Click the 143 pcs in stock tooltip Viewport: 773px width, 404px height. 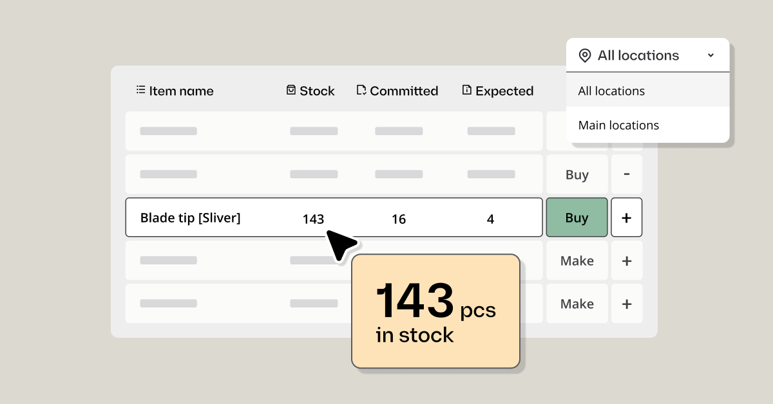coord(435,311)
